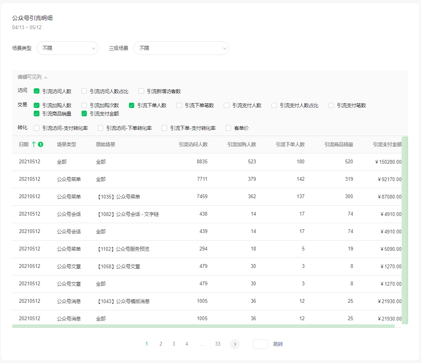Click the 180 order count
The image size is (421, 363).
[x=301, y=161]
